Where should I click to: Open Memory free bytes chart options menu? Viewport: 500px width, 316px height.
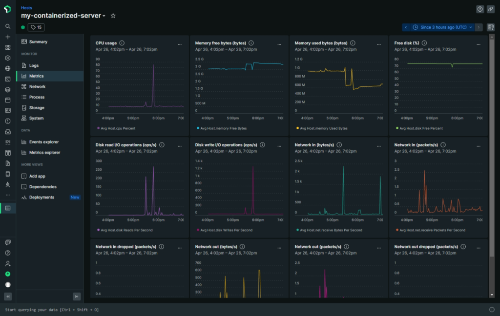pyautogui.click(x=279, y=44)
